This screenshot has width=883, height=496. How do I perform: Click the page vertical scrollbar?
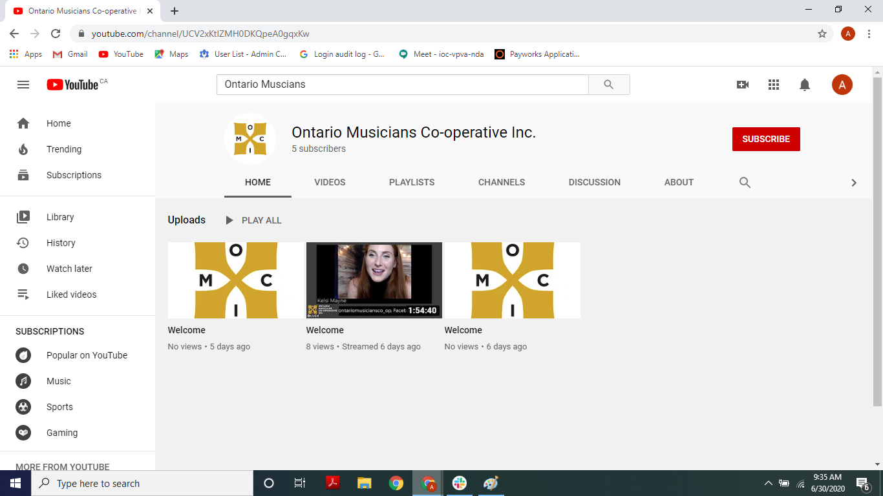877,242
